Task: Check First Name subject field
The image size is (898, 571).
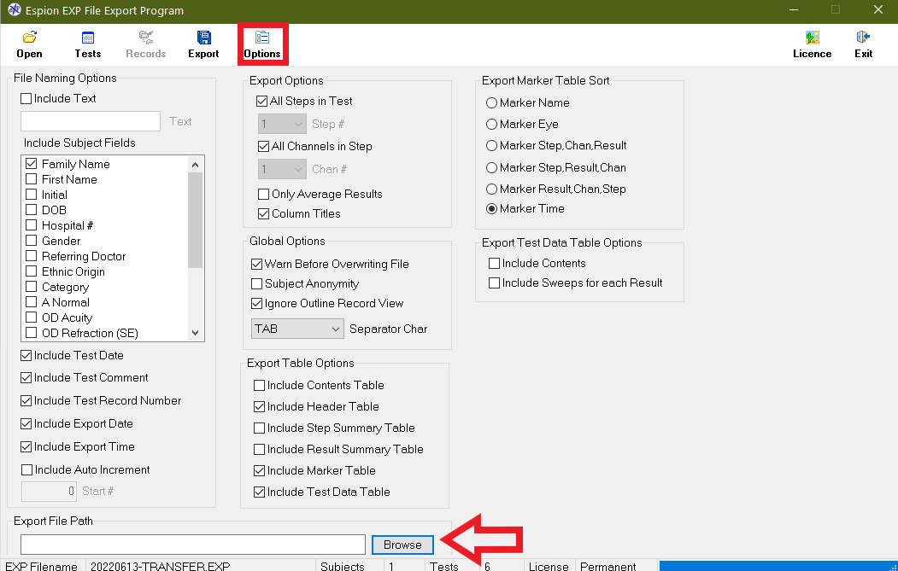Action: point(32,179)
